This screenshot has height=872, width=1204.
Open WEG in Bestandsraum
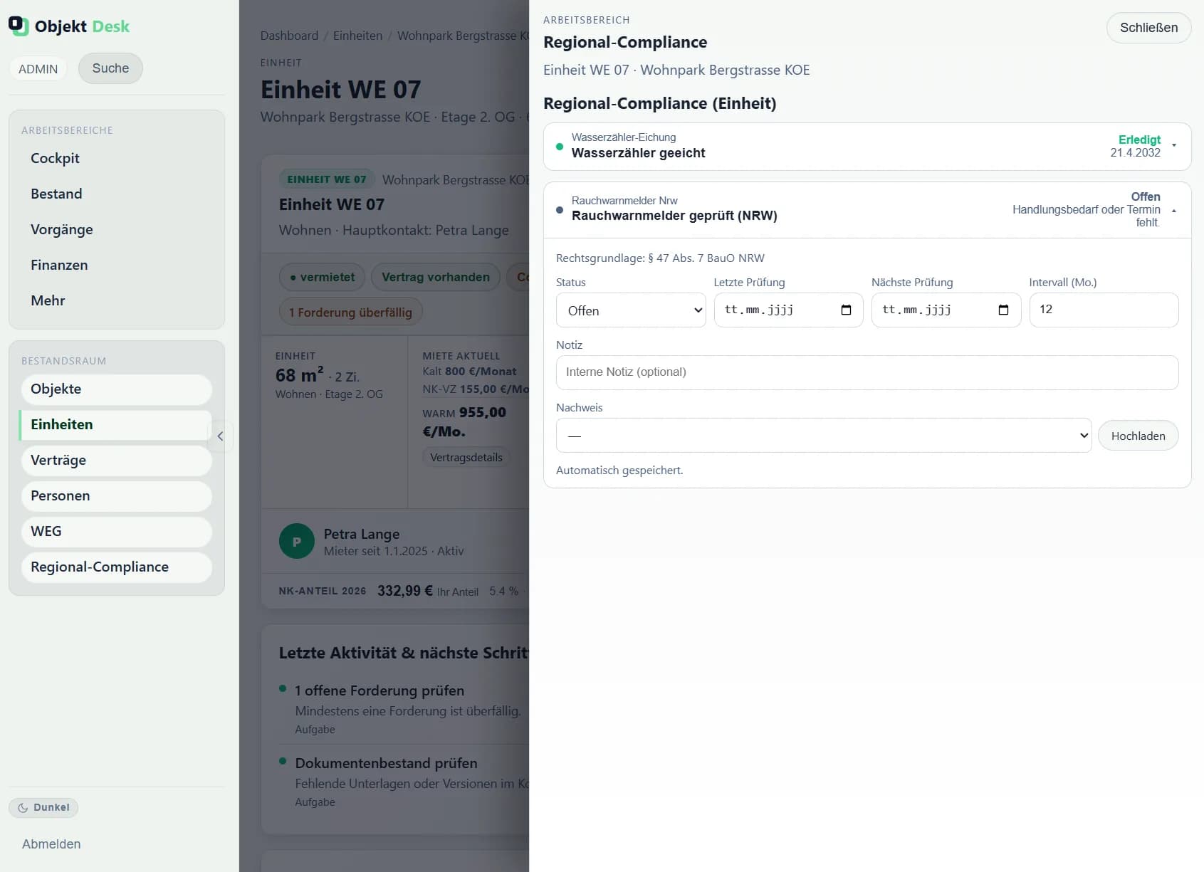[117, 532]
